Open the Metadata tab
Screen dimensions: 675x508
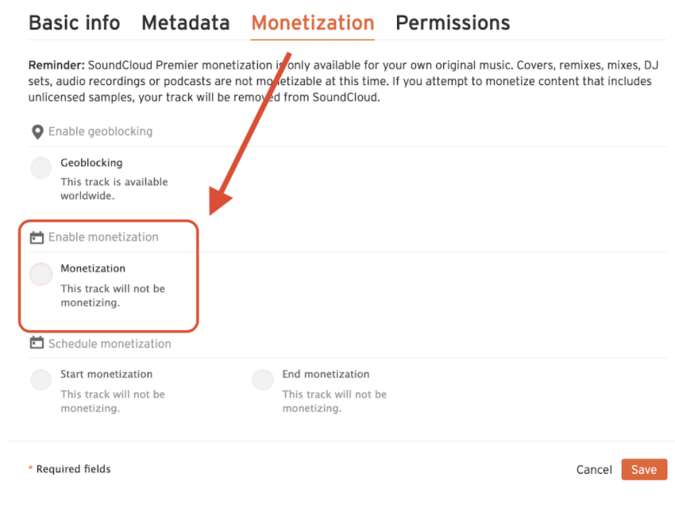[185, 23]
